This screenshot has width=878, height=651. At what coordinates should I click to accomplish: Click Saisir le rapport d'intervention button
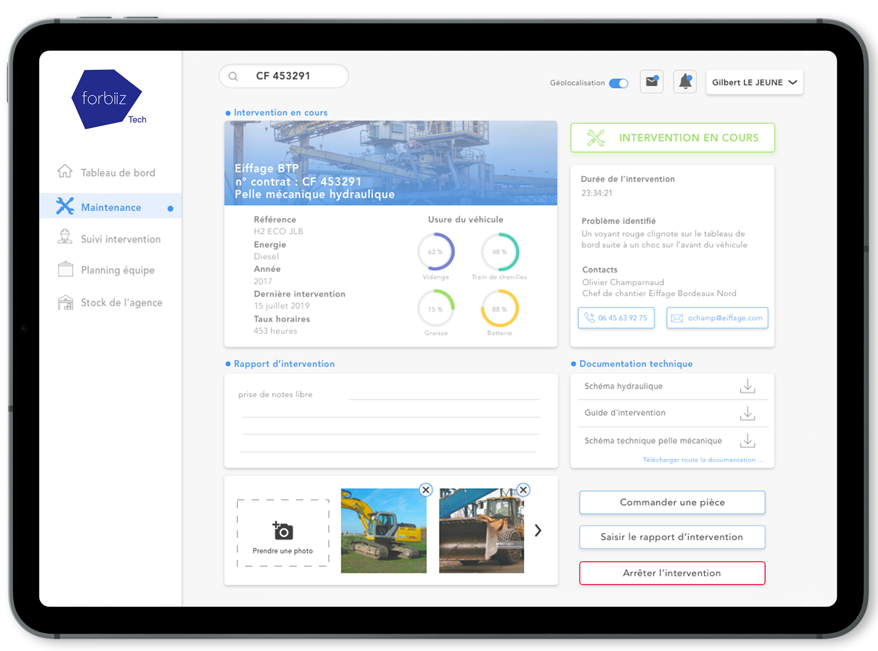tap(672, 537)
